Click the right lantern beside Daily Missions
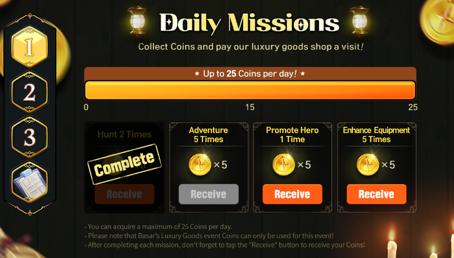The height and width of the screenshot is (258, 454). pos(360,21)
